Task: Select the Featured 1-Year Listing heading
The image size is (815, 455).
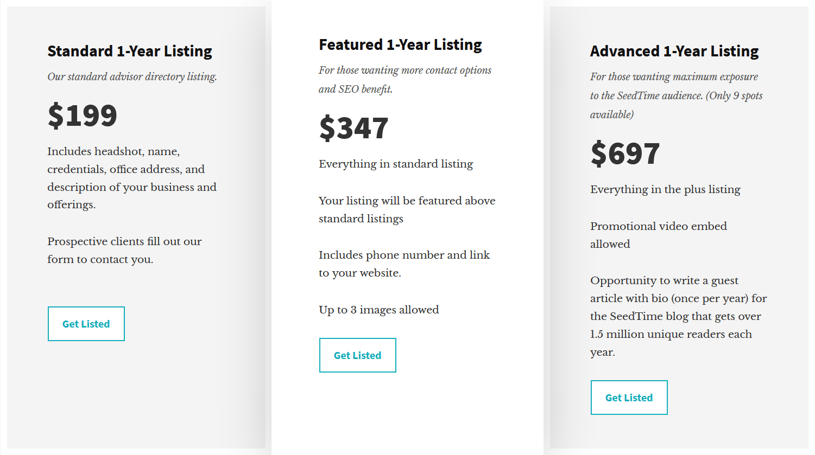Action: 400,44
